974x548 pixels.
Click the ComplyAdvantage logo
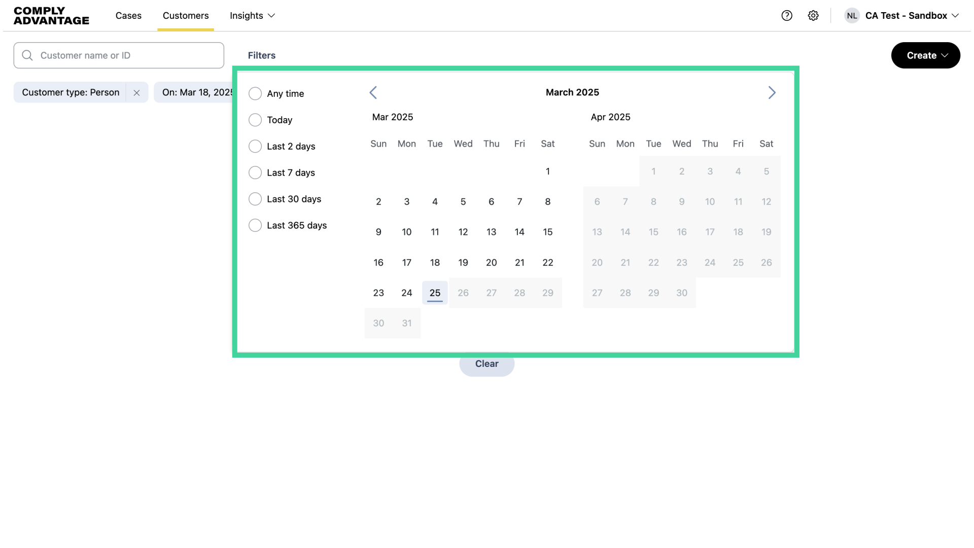point(51,16)
